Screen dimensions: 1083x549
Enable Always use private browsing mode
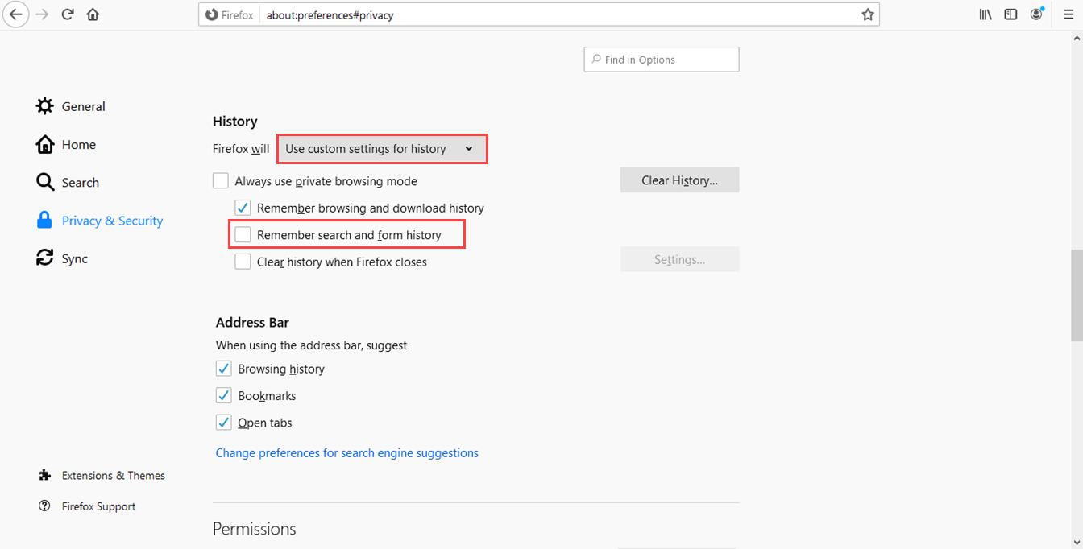221,181
